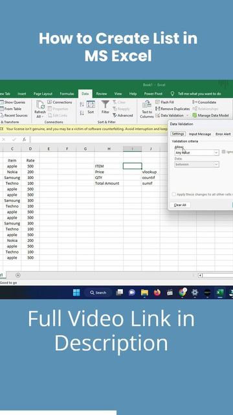Select the Settings tab in Data Validation
233x415 pixels.
click(x=178, y=134)
